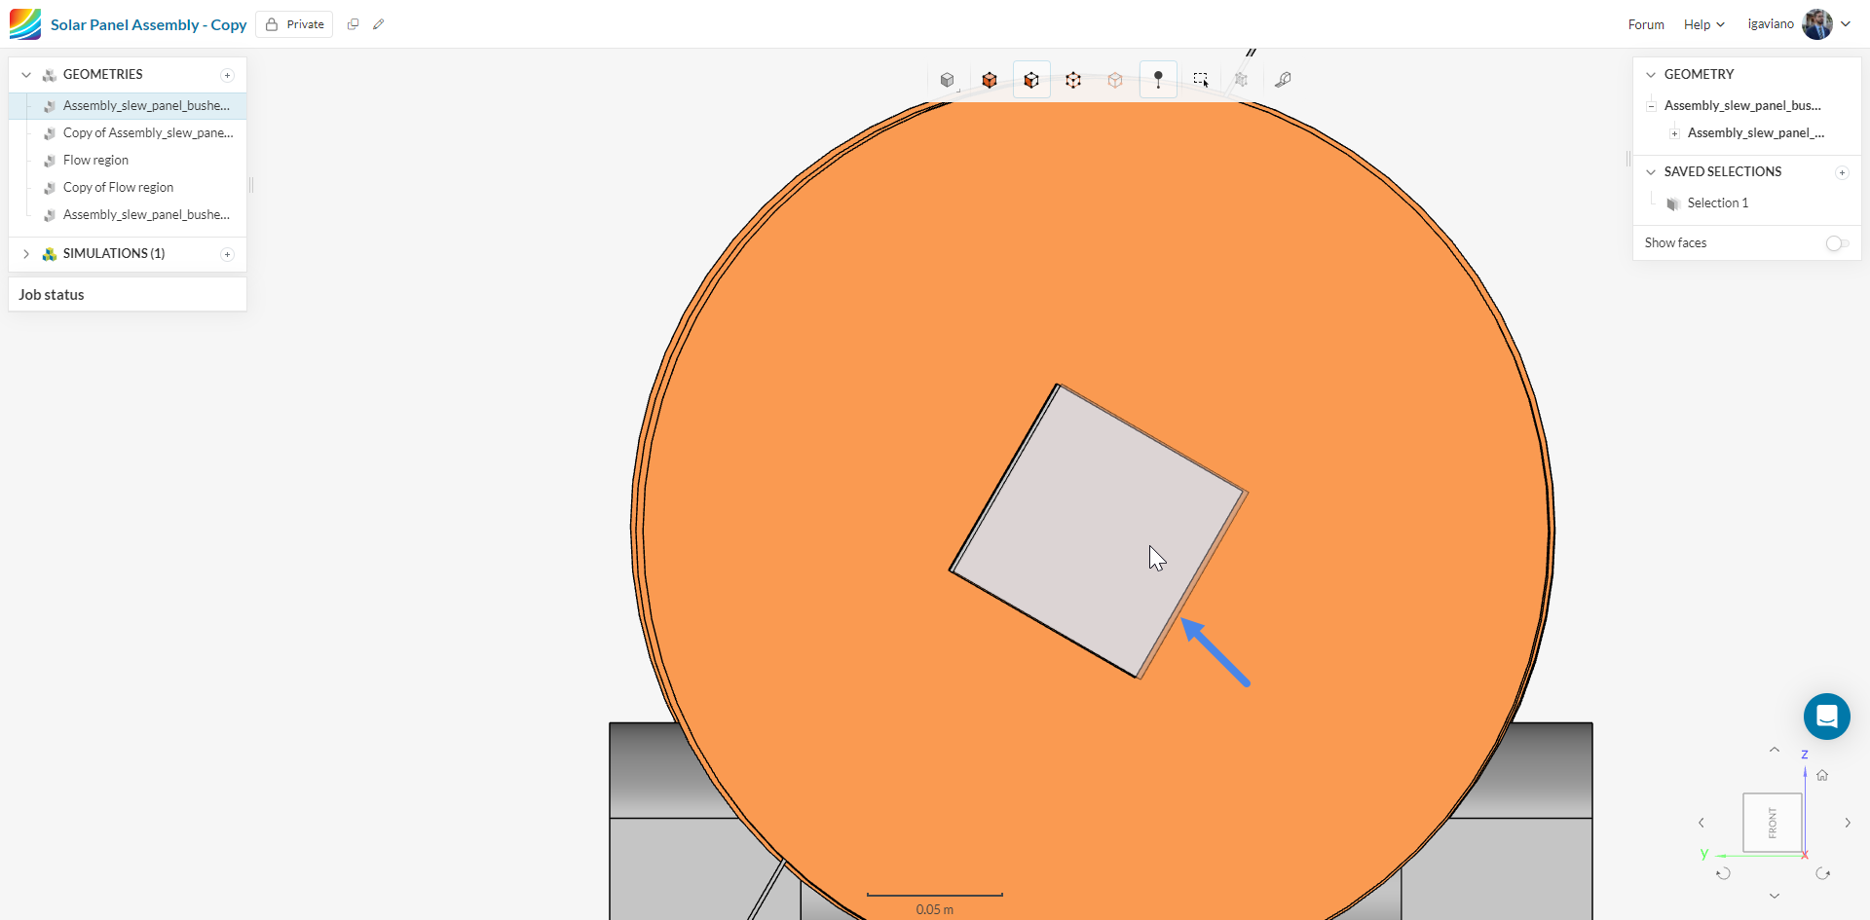
Task: Toggle the pin selection tool
Action: click(1158, 80)
